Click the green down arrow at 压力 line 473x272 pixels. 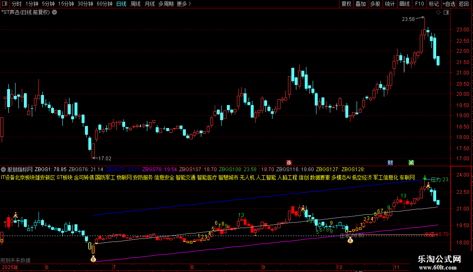tap(425, 178)
